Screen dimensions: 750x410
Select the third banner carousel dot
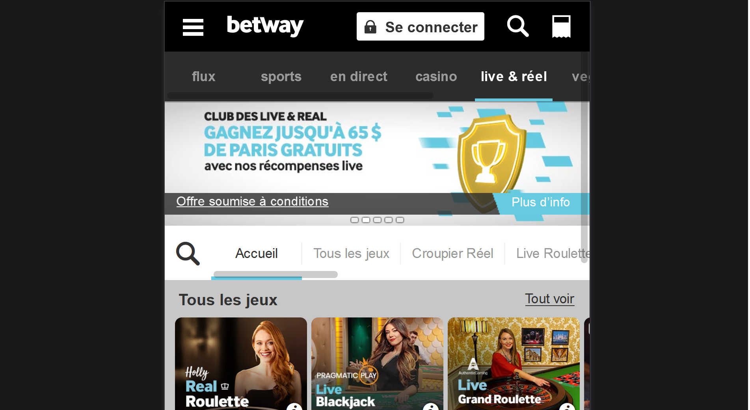(x=377, y=220)
